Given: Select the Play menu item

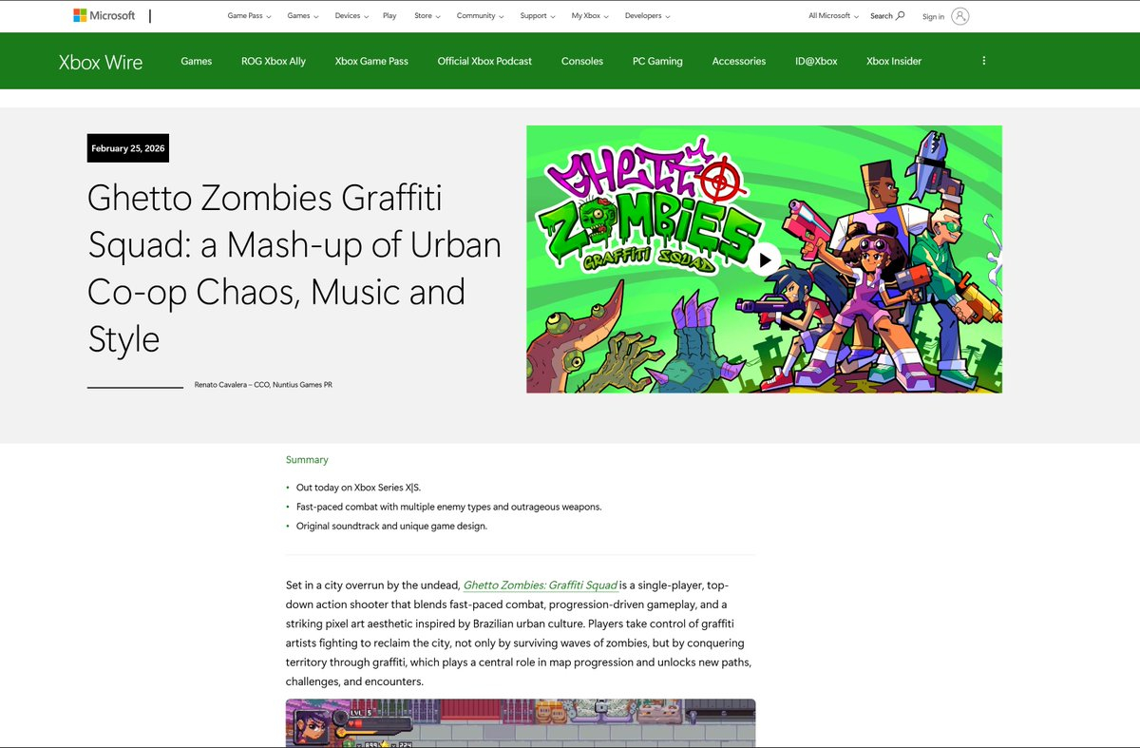Looking at the screenshot, I should point(389,16).
